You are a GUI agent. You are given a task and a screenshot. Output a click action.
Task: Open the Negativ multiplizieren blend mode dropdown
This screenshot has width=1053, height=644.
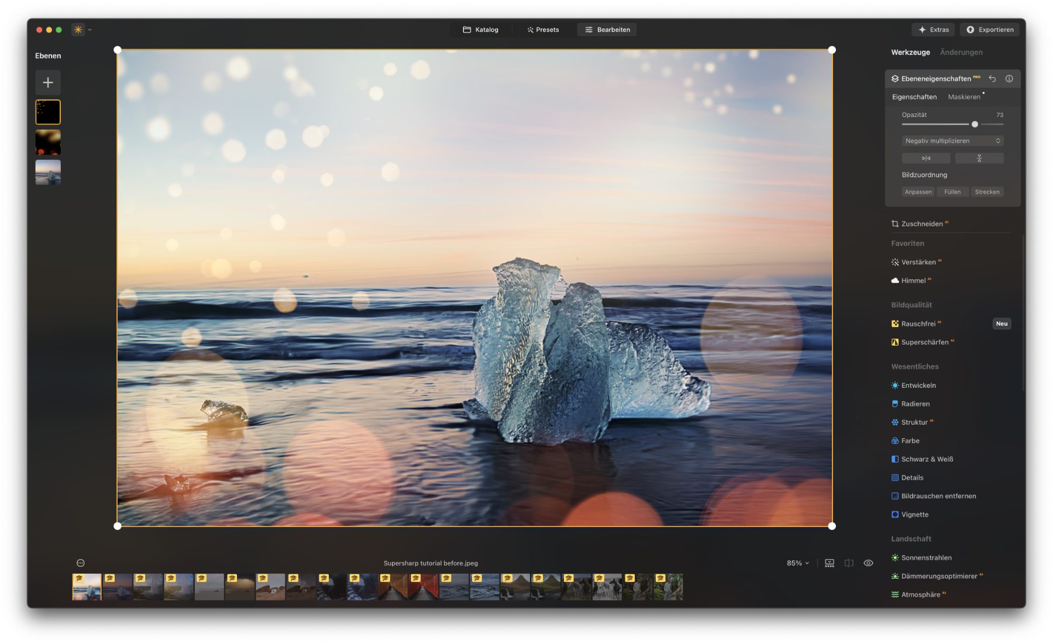pos(952,141)
